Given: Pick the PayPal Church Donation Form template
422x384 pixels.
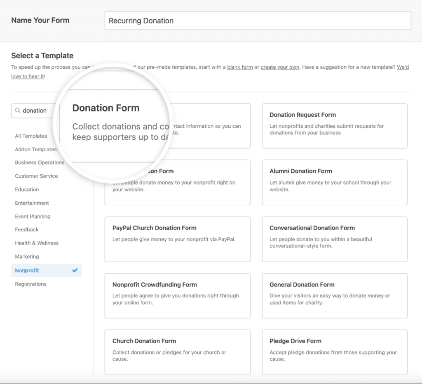Looking at the screenshot, I should [x=177, y=239].
